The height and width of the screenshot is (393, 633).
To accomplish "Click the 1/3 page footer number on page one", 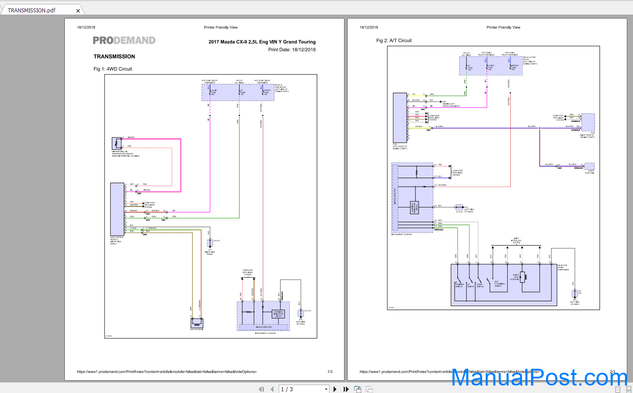I will 330,372.
